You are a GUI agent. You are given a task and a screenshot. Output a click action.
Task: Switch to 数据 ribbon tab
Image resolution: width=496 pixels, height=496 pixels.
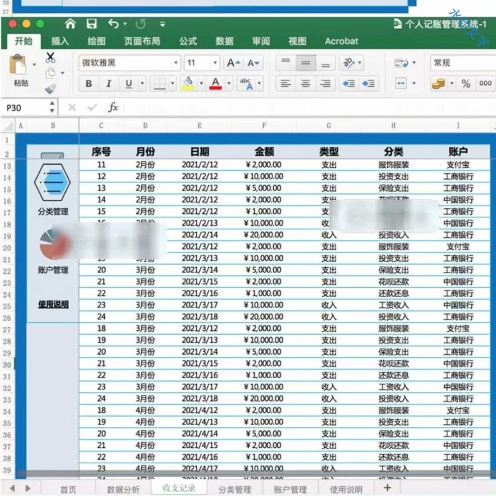pyautogui.click(x=224, y=41)
